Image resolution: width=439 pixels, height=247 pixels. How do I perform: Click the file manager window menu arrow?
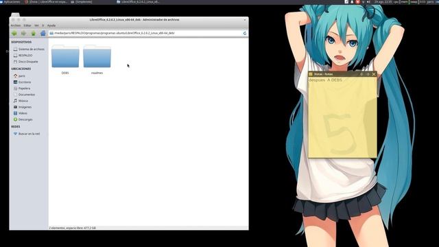tap(245, 20)
